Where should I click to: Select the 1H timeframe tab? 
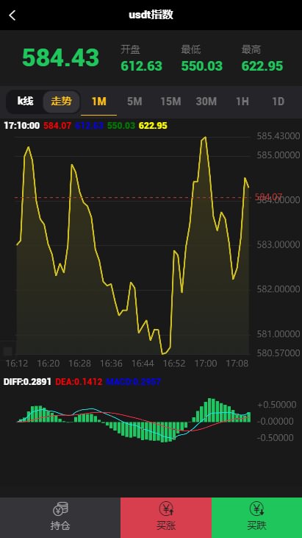(x=242, y=102)
